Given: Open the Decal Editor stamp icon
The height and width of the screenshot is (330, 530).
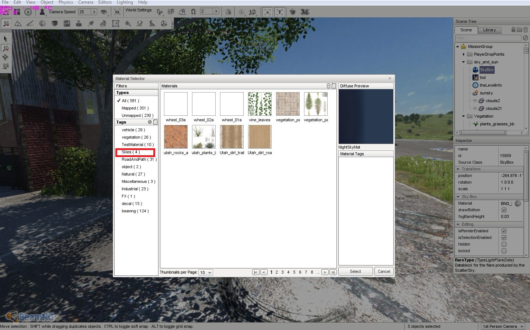Looking at the screenshot, I should tap(79, 24).
